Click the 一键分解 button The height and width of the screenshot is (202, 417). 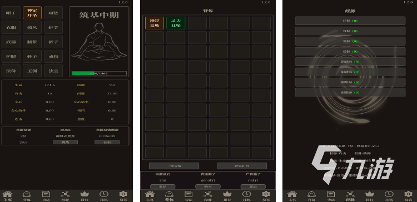pos(174,166)
